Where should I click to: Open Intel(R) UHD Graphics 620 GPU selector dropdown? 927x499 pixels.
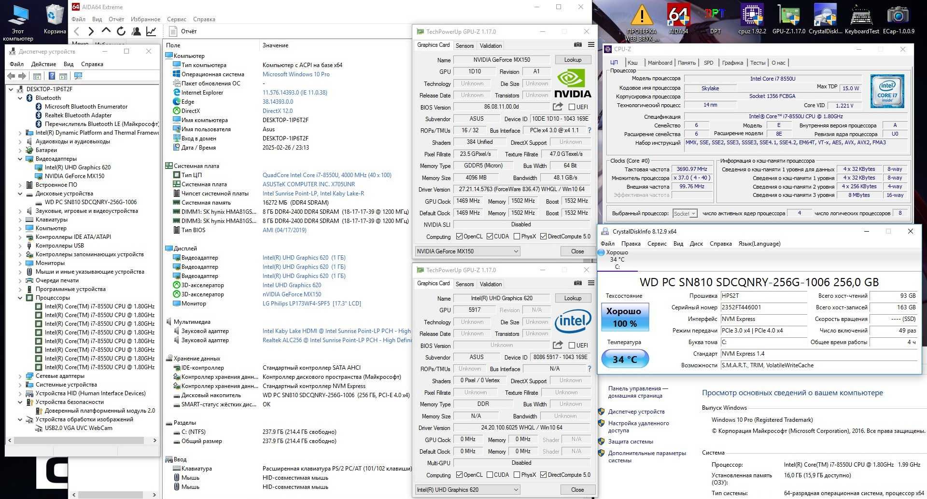467,490
